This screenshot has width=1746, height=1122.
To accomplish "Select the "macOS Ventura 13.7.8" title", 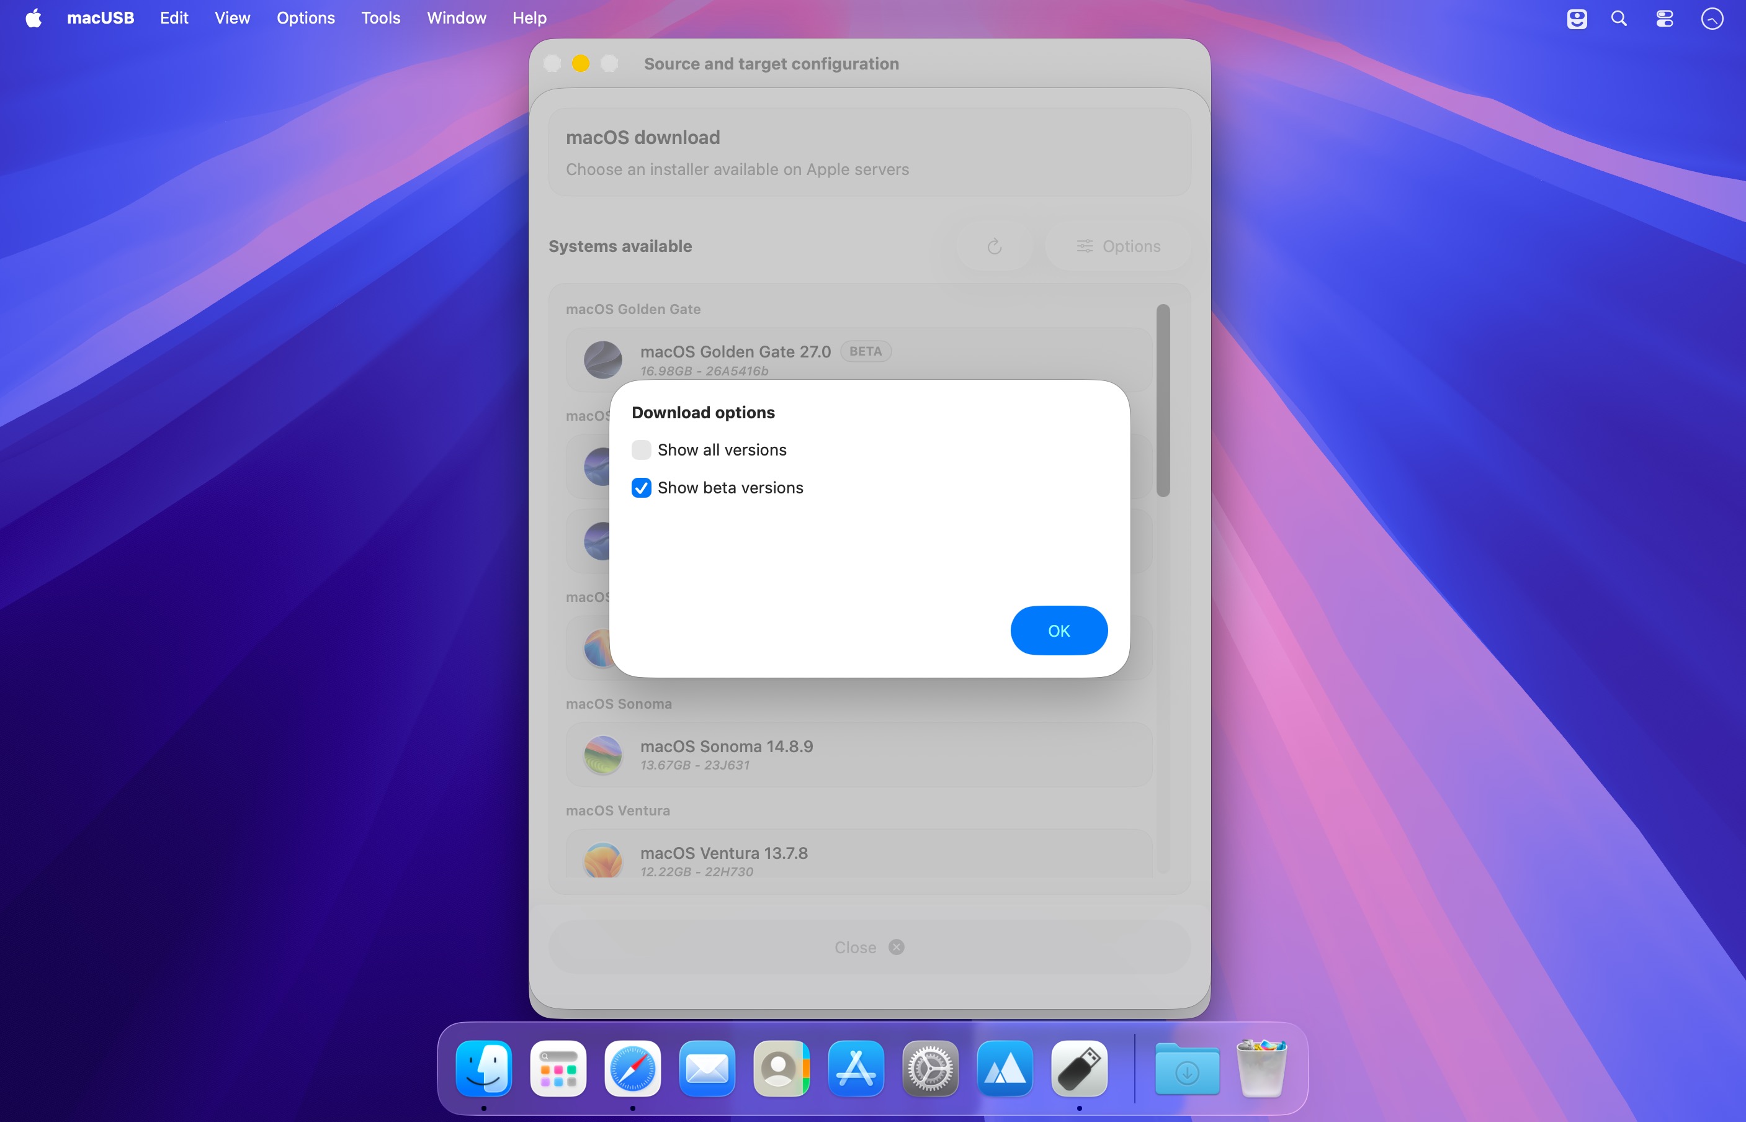I will [723, 853].
